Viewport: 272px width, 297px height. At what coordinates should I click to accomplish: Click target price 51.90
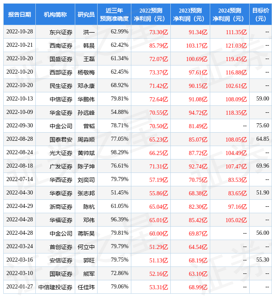coord(263,192)
